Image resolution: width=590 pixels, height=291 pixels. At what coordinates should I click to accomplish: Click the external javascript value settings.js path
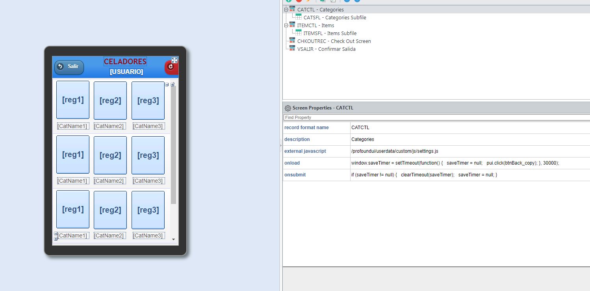coord(470,151)
